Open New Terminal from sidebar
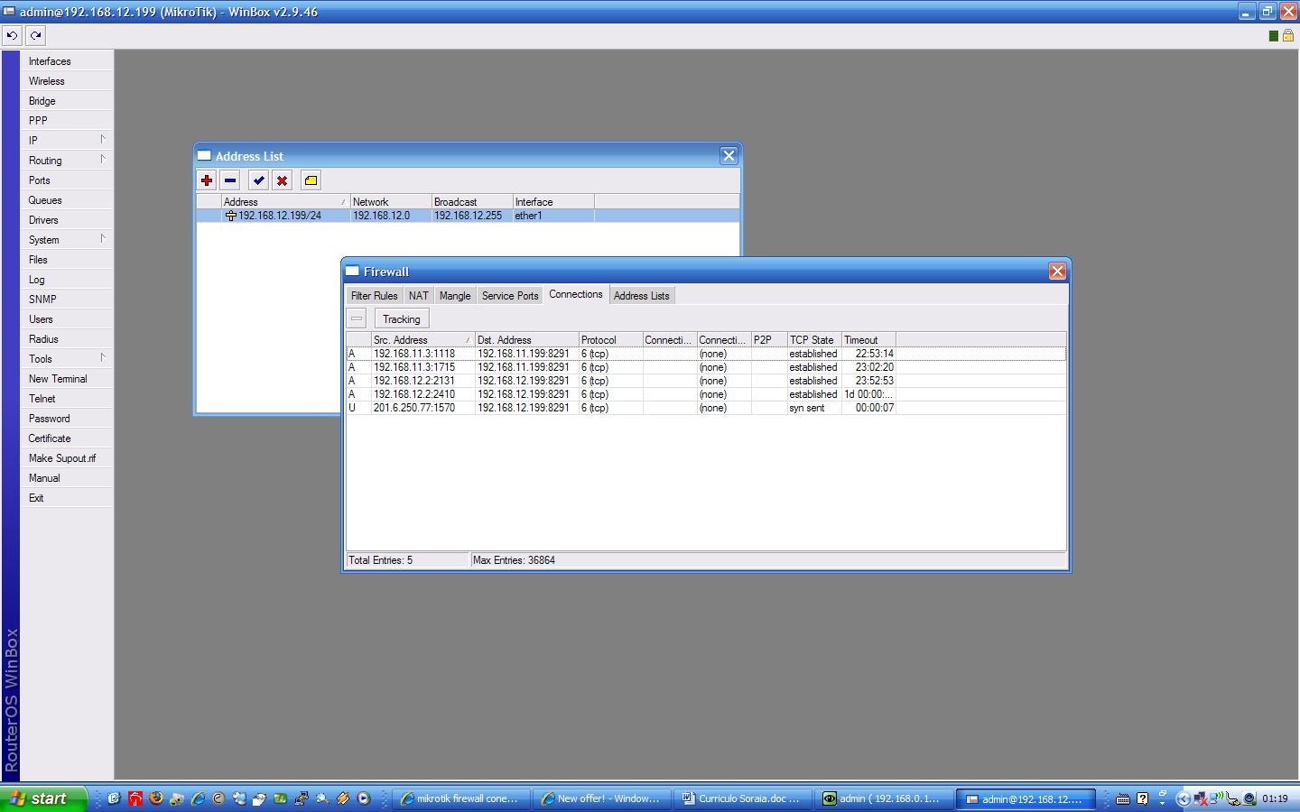Screen dimensions: 1300x812 [x=67, y=378]
